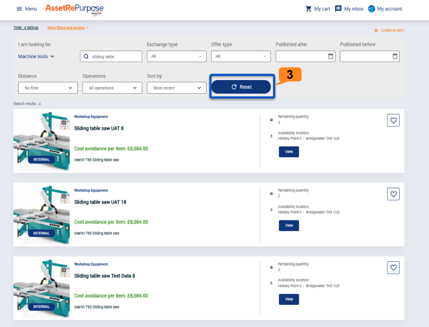This screenshot has width=429, height=327.
Task: Click the Create an alert link
Action: [x=392, y=30]
